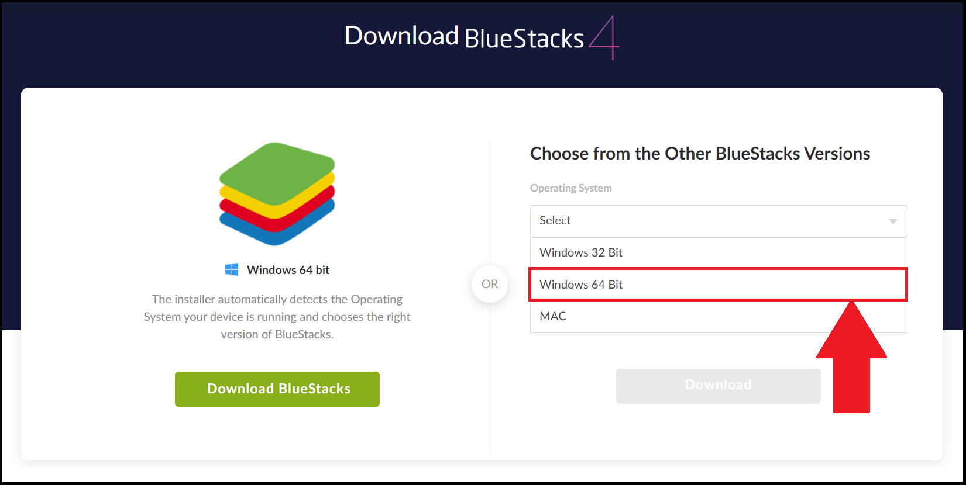Click the greyed-out Download button
Screen dimensions: 966x485
[719, 386]
